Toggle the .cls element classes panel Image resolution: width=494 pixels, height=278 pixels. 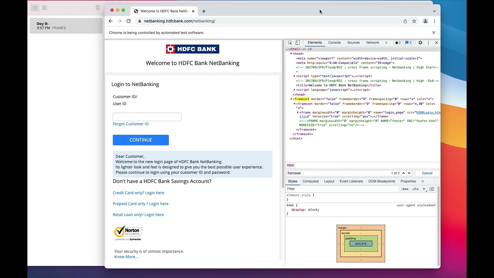(415, 189)
